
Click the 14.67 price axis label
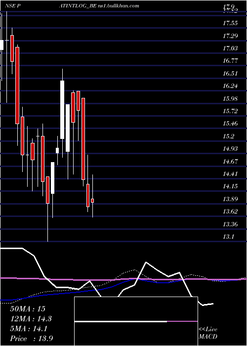point(230,161)
